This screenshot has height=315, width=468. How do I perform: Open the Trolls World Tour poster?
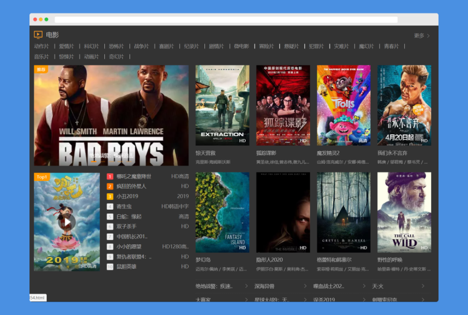tap(344, 105)
